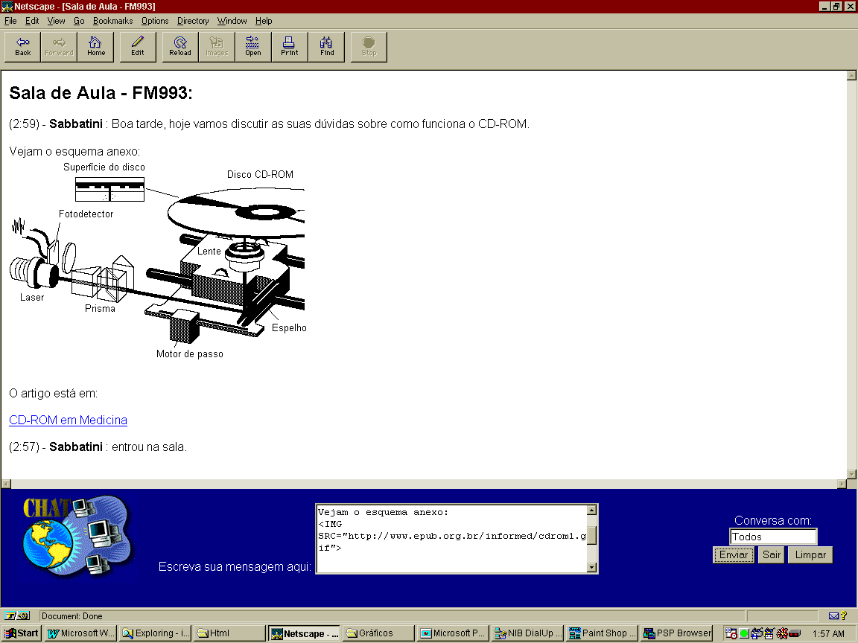Open the Options menu
This screenshot has height=643, width=858.
coord(155,21)
